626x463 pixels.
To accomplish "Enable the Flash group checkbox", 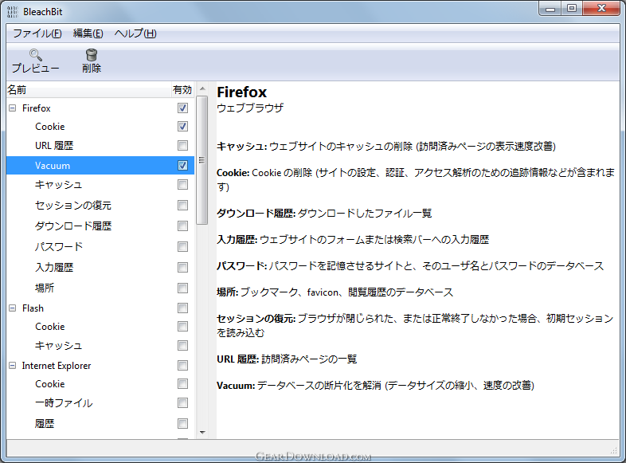I will (x=182, y=308).
